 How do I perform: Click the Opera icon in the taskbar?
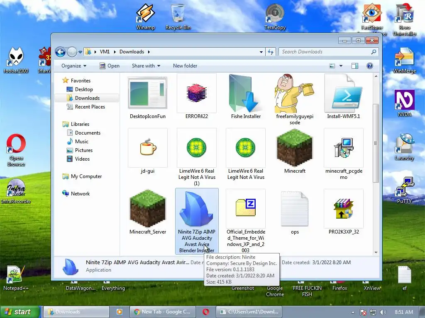point(206,312)
